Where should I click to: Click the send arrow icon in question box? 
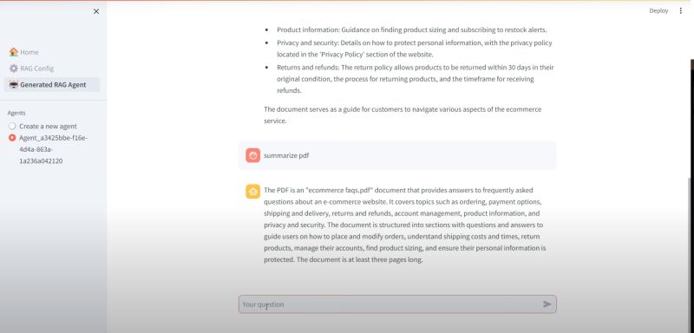(x=547, y=304)
